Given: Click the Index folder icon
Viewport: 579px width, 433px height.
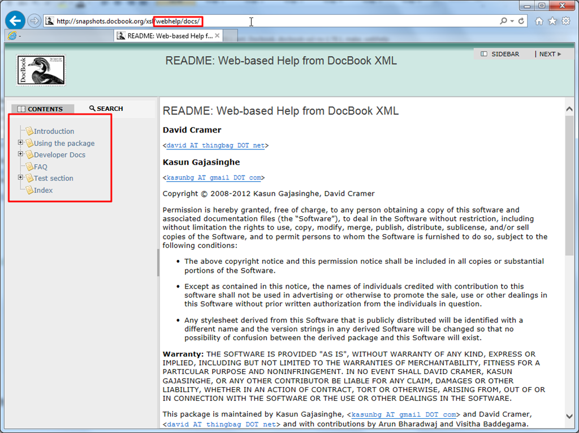Looking at the screenshot, I should click(x=29, y=190).
